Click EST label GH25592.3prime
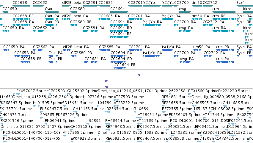This screenshot has width=253, height=143. coord(82,91)
